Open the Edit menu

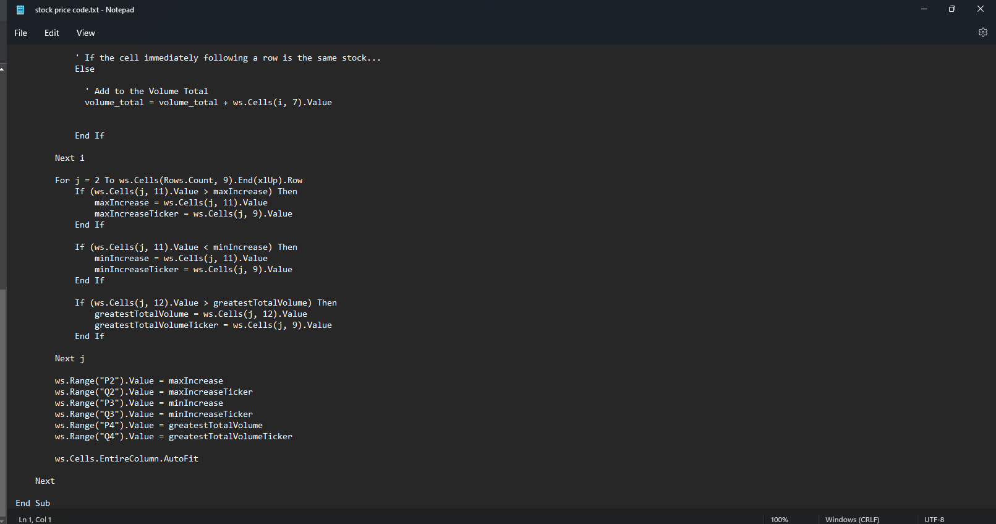click(x=52, y=33)
